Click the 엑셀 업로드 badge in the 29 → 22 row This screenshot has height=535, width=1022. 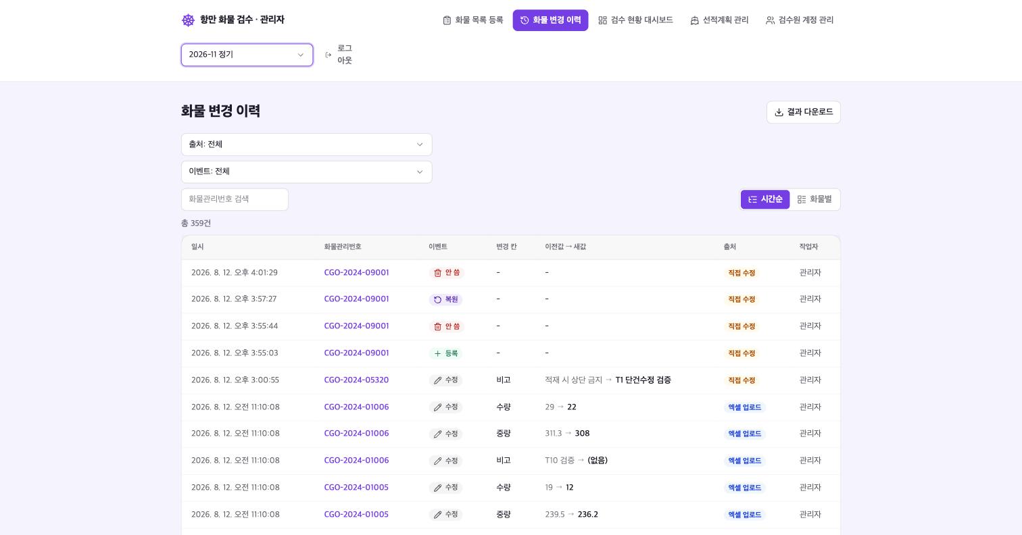point(745,407)
